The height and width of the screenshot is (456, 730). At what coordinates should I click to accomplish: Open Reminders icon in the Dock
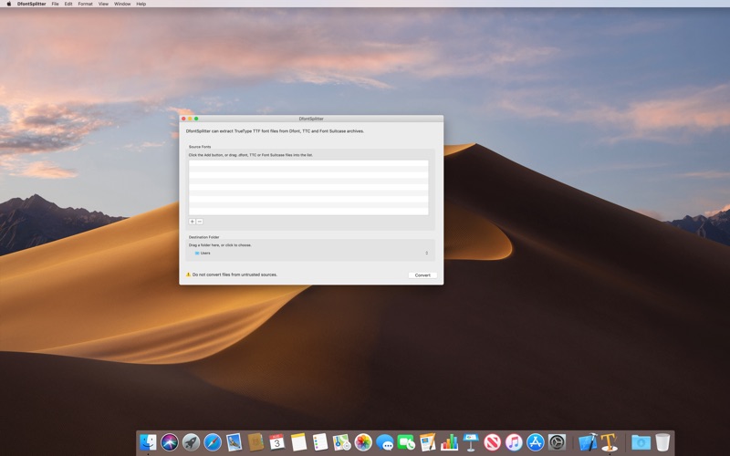click(x=320, y=442)
